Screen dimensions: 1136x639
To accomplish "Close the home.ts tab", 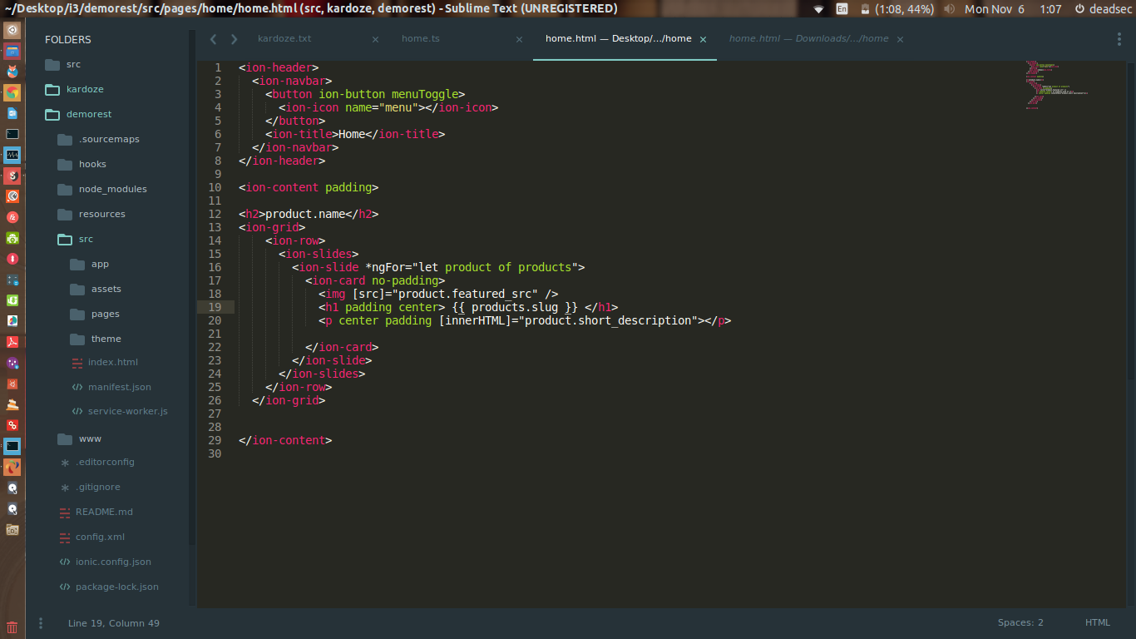I will 520,39.
